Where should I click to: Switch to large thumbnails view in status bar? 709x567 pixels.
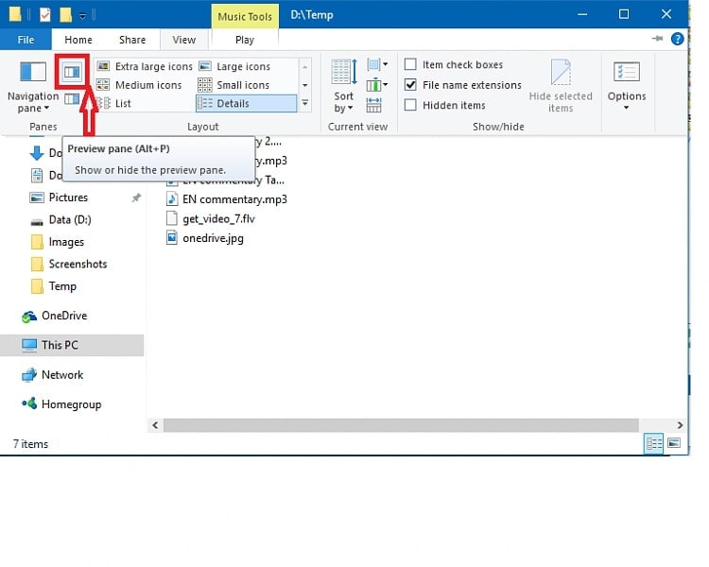[x=674, y=443]
